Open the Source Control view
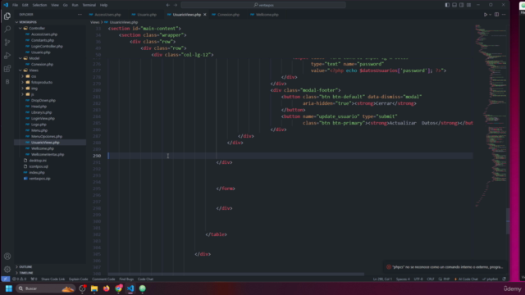 pos(7,42)
